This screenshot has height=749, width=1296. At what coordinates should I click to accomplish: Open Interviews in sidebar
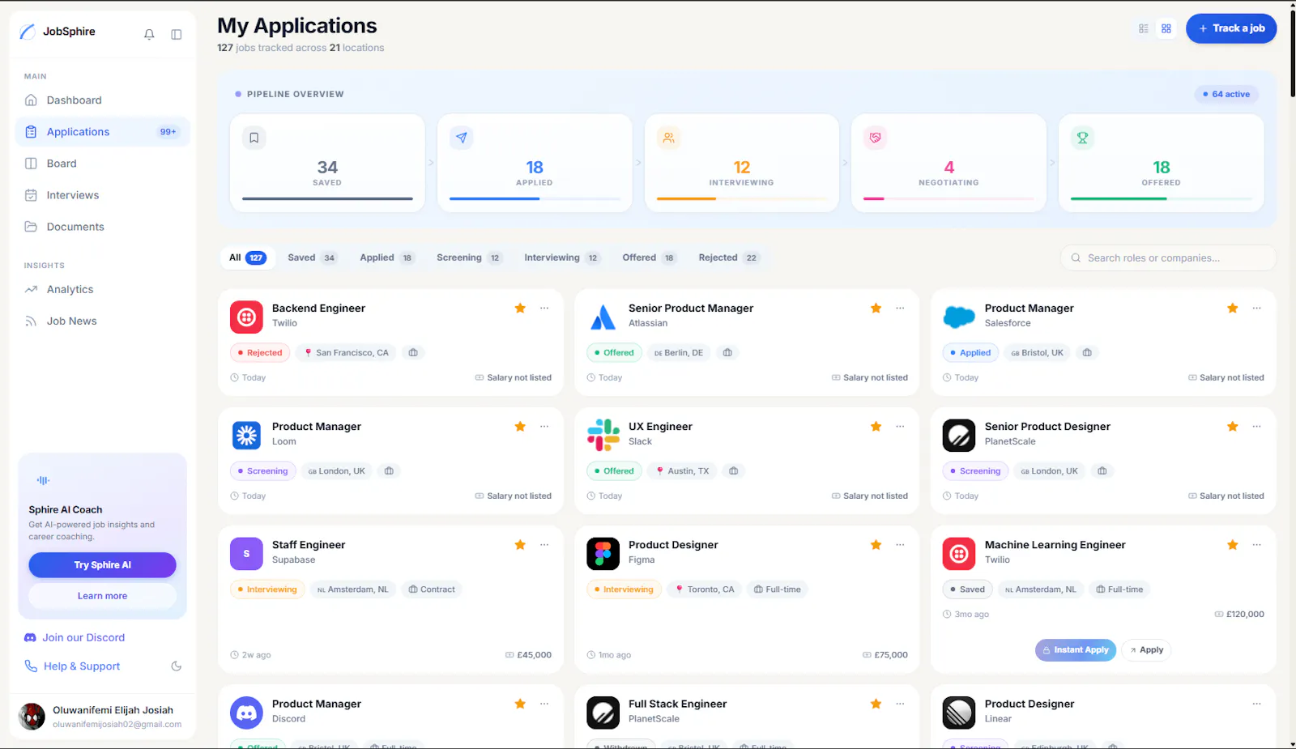103,195
